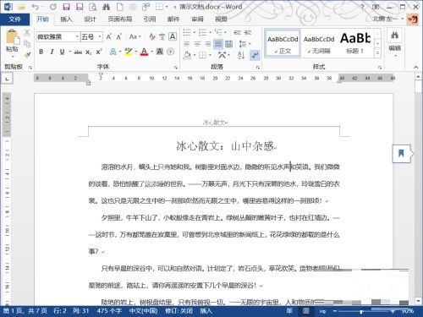Select the 标题 1 style
Viewport: 423px width, 317px height.
(x=355, y=44)
